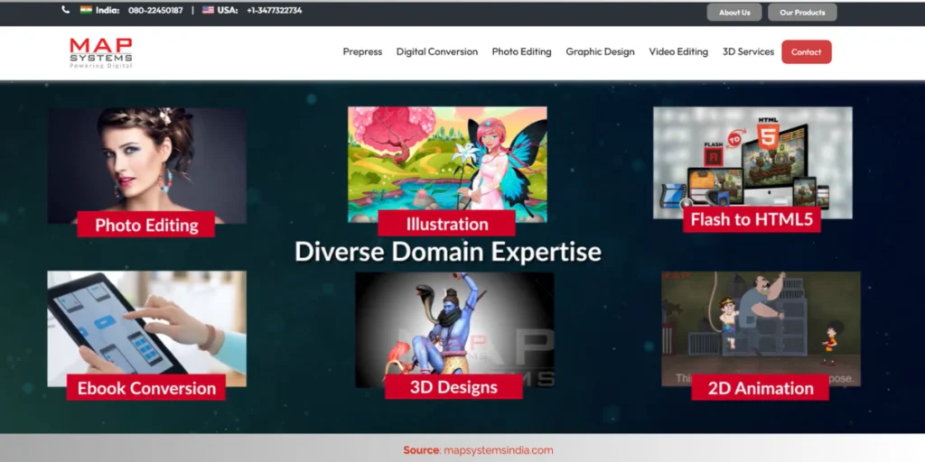Click the MAP Systems logo
This screenshot has height=462, width=925.
101,53
